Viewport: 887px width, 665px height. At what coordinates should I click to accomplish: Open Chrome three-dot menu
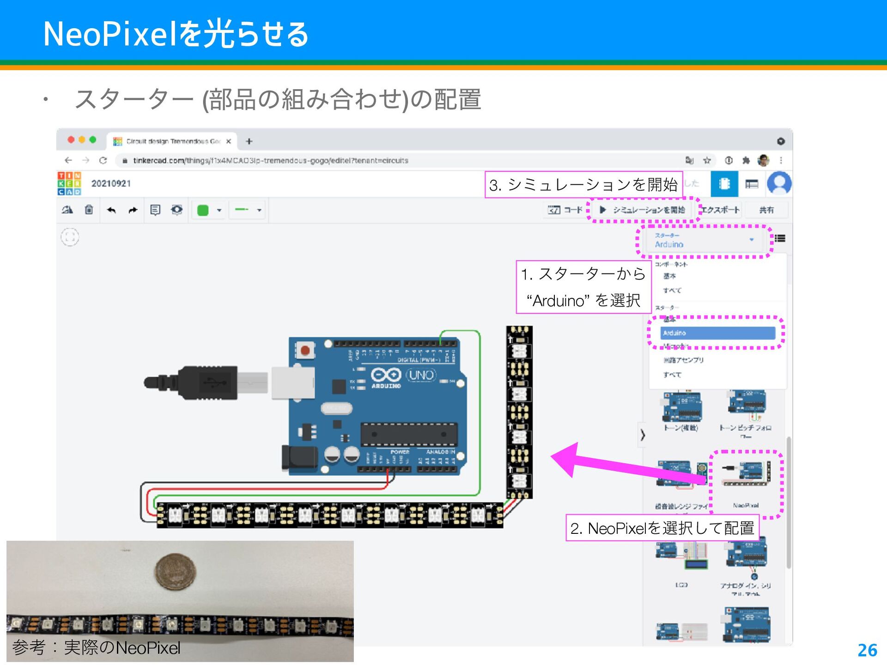[781, 160]
